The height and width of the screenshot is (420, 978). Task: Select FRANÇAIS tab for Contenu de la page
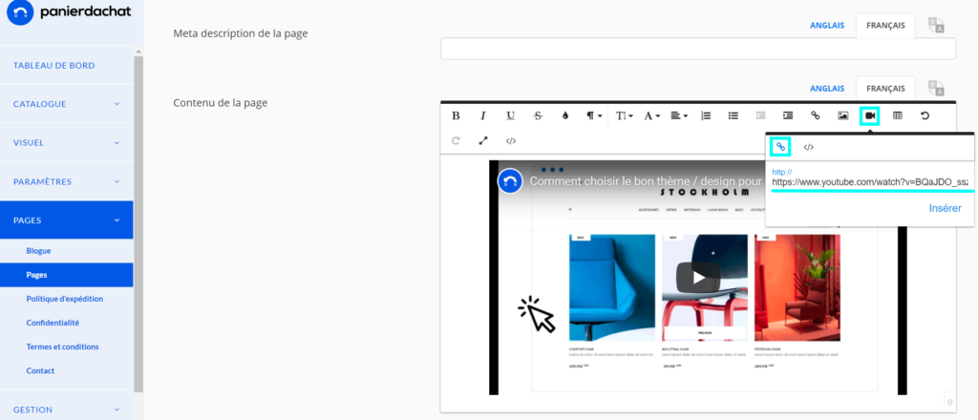tap(885, 89)
